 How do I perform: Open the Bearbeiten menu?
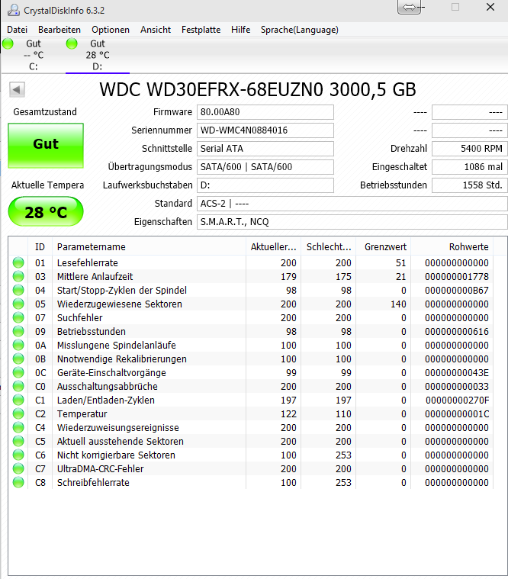click(59, 30)
